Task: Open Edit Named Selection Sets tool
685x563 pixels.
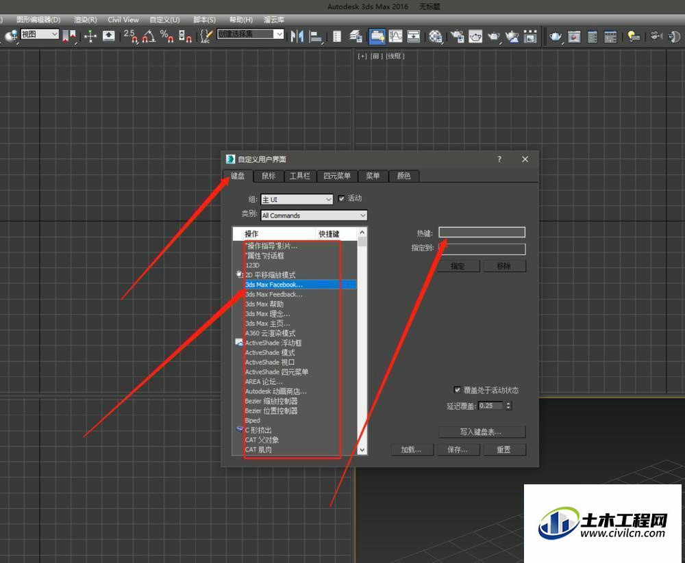Action: (x=206, y=36)
